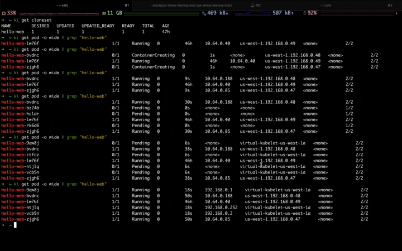402x251 pixels.
Task: Click the CPU usage icon beside 33%
Action: click(4, 13)
